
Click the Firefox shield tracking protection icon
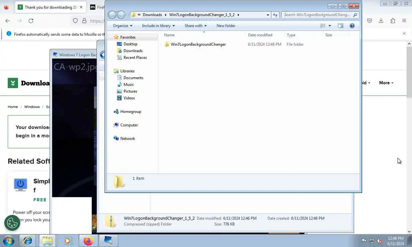75,21
